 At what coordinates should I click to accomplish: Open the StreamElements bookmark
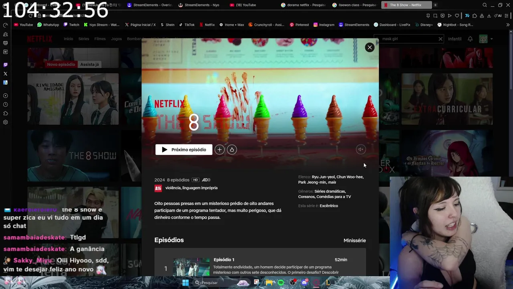(x=354, y=24)
